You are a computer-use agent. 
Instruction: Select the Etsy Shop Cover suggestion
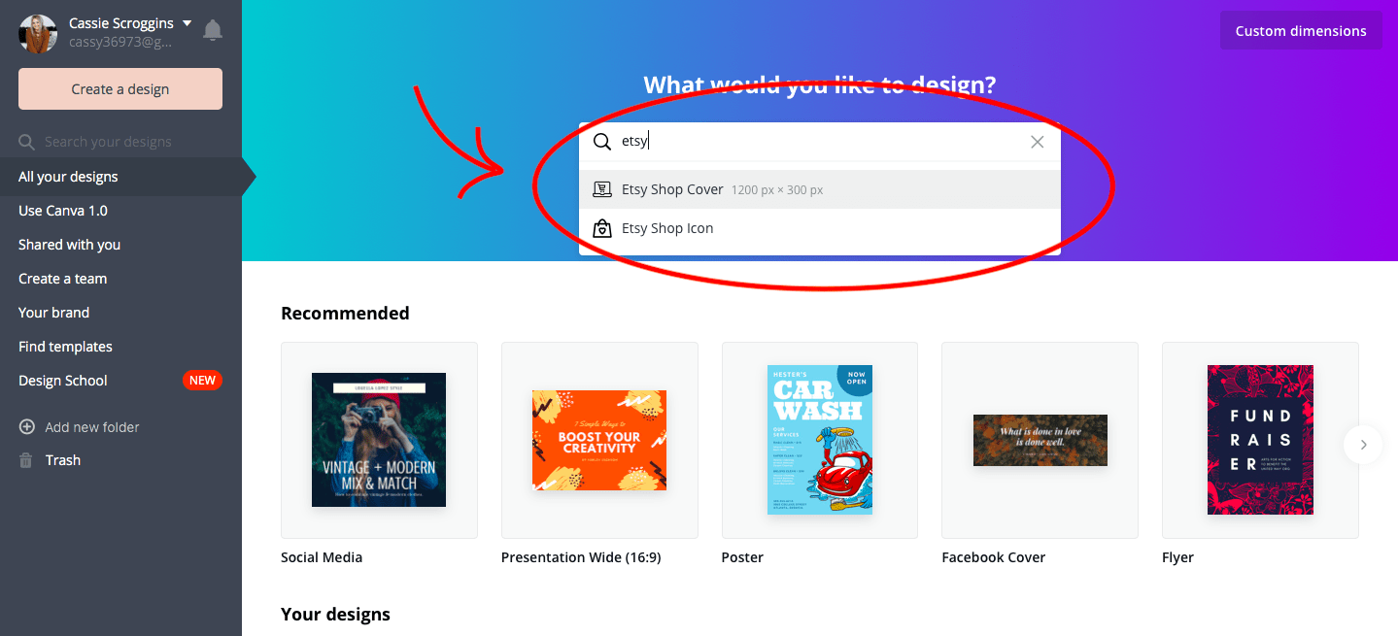pyautogui.click(x=820, y=189)
